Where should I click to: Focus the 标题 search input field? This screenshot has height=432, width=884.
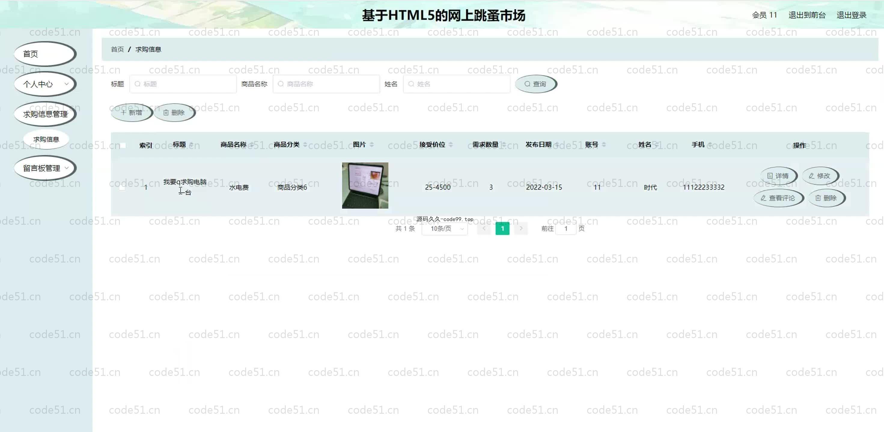(183, 84)
